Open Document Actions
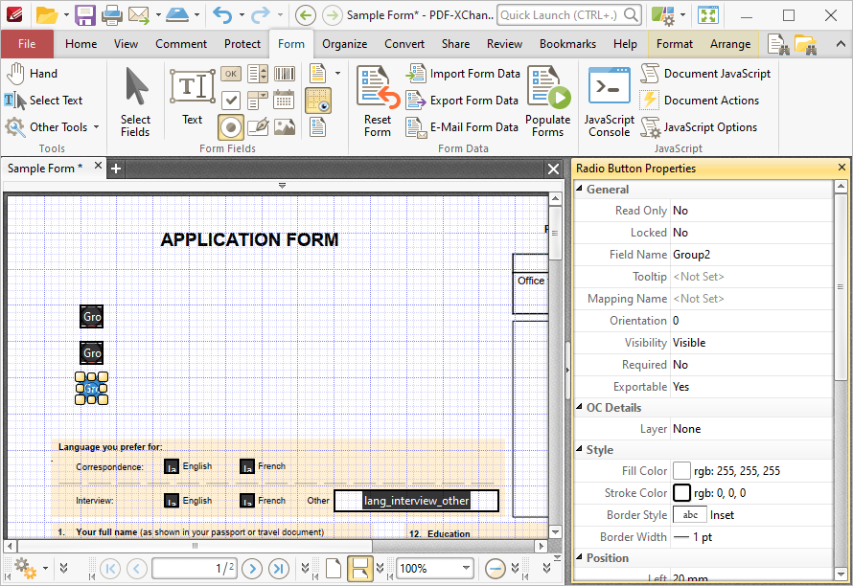Image resolution: width=853 pixels, height=586 pixels. click(x=700, y=100)
